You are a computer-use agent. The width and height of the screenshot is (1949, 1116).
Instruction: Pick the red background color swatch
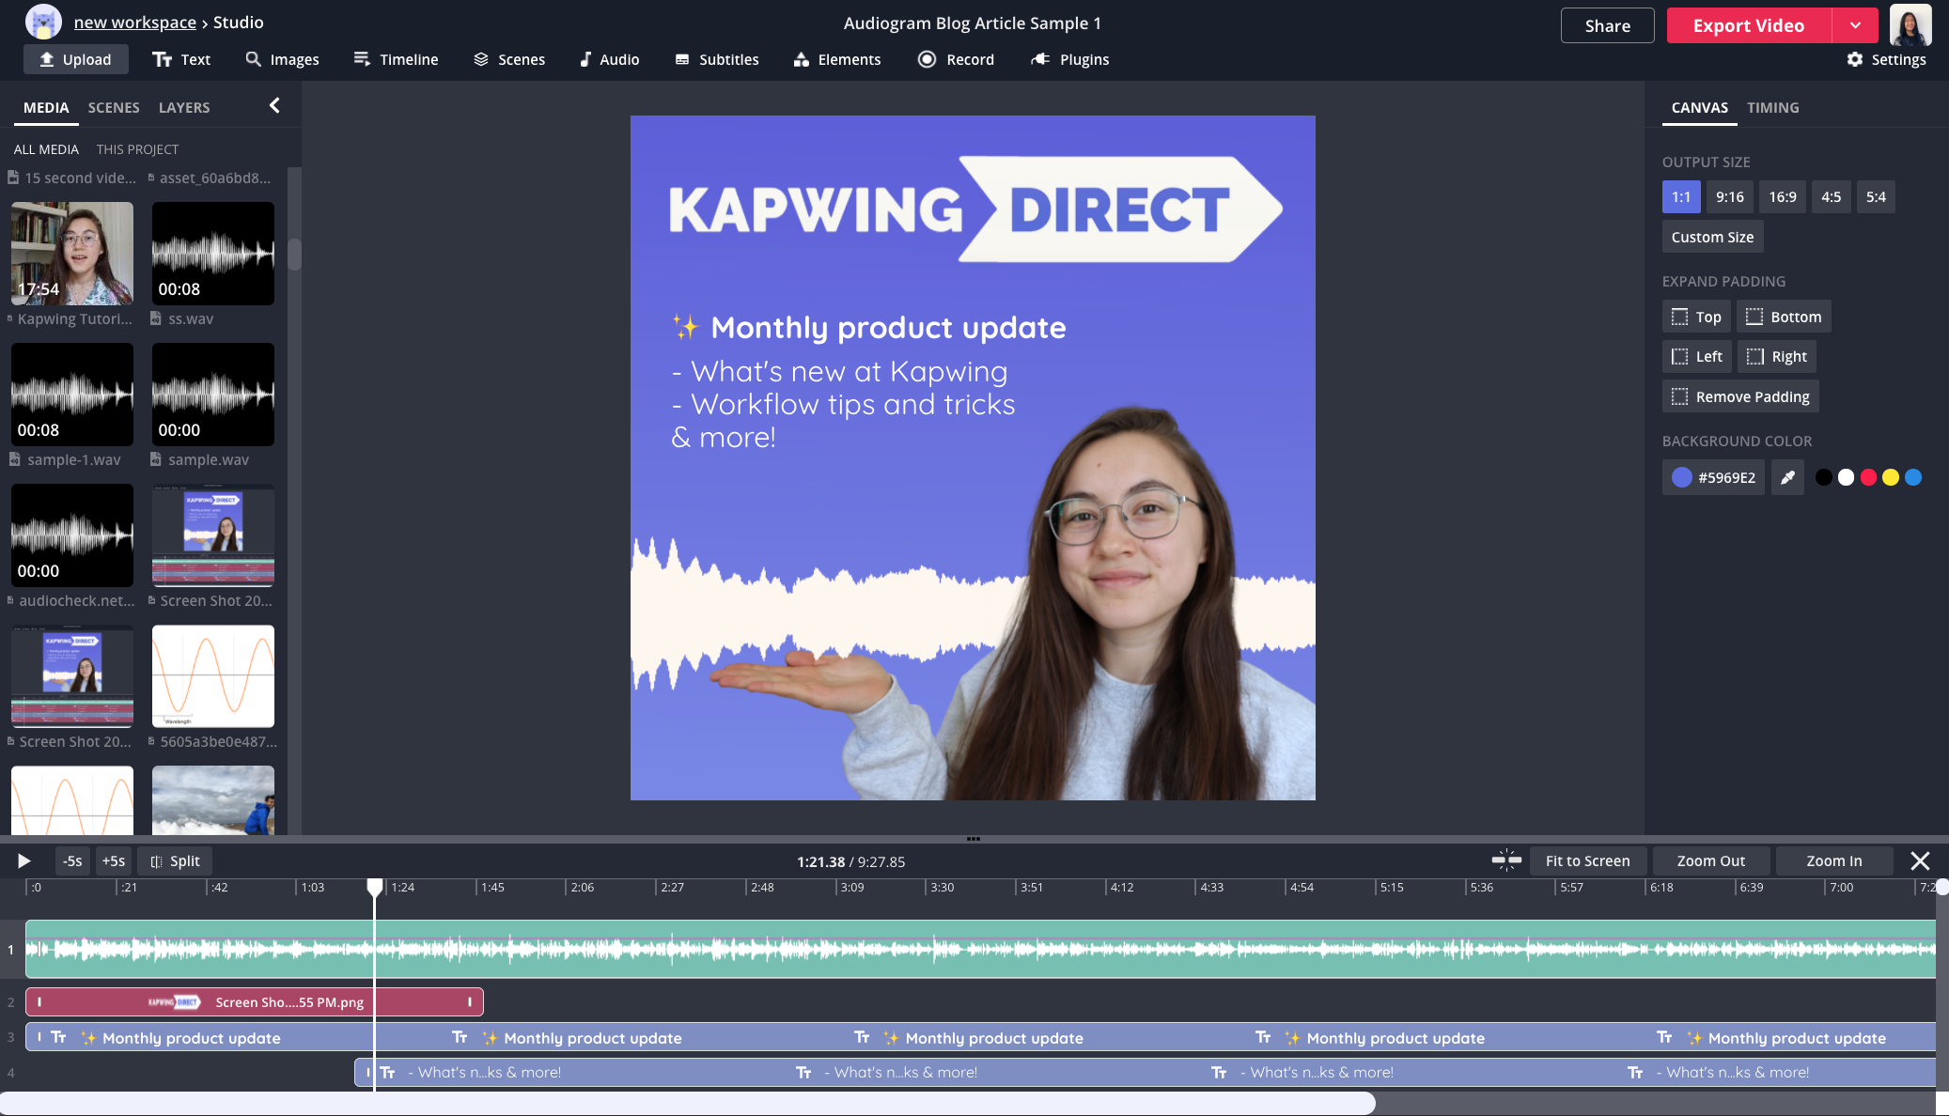[1868, 477]
